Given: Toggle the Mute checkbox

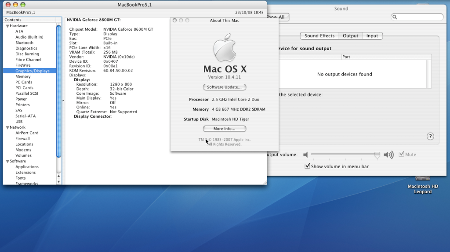Looking at the screenshot, I should click(401, 155).
